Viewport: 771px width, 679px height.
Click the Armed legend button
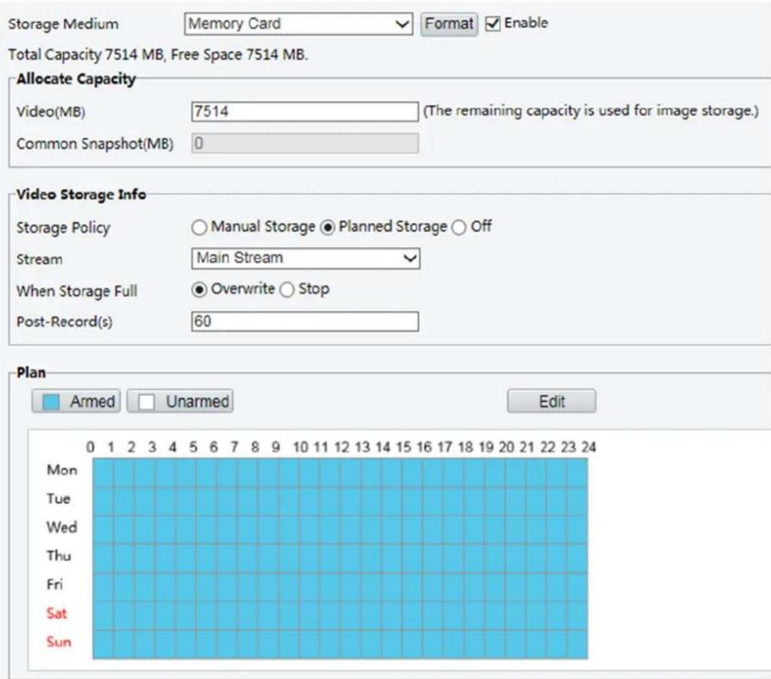point(76,401)
